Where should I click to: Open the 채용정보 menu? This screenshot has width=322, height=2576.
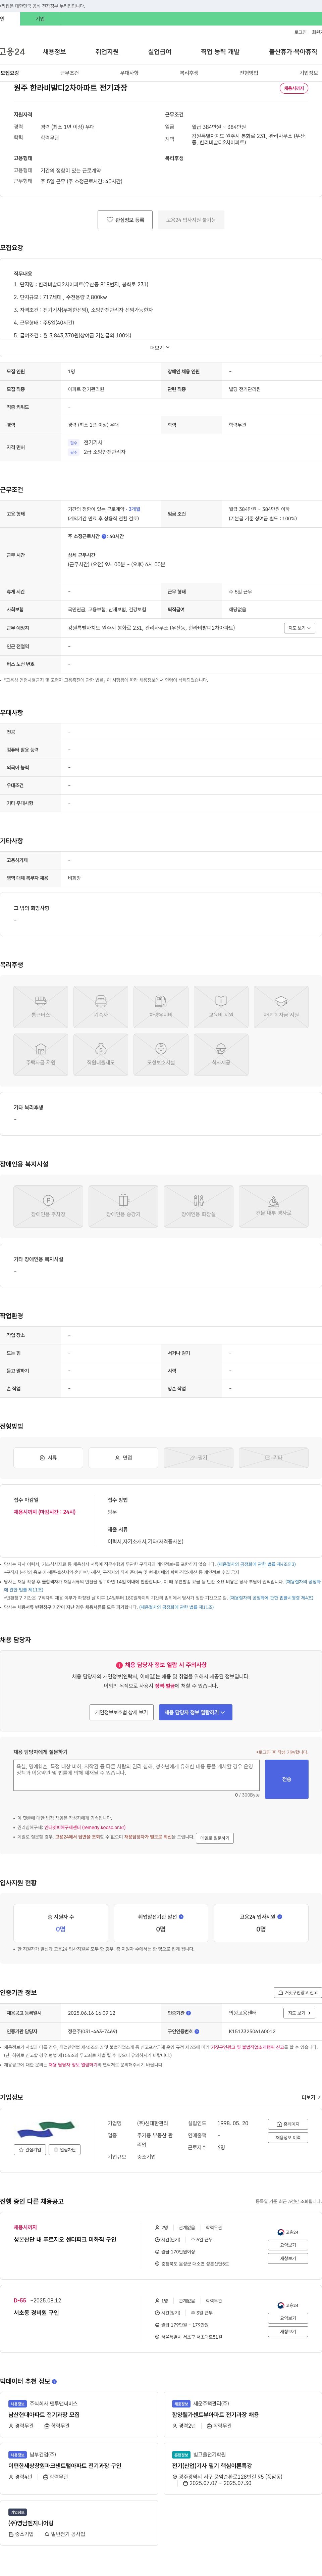[54, 52]
